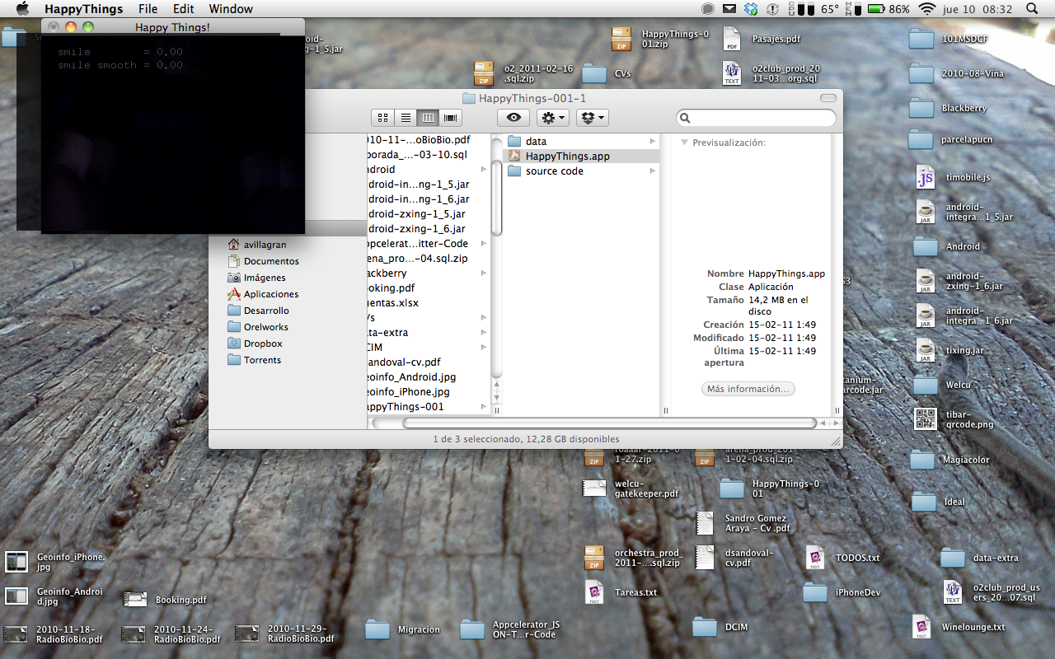Image resolution: width=1055 pixels, height=659 pixels.
Task: Expand the data folder arrow
Action: 653,142
